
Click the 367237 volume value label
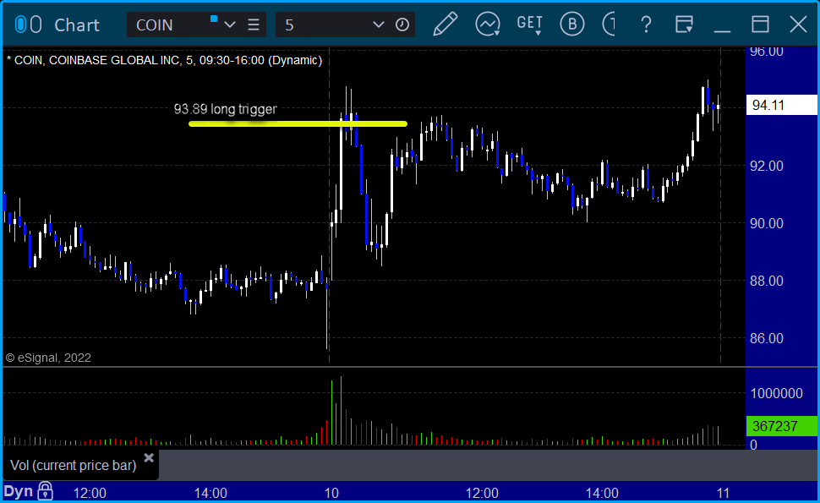(781, 426)
